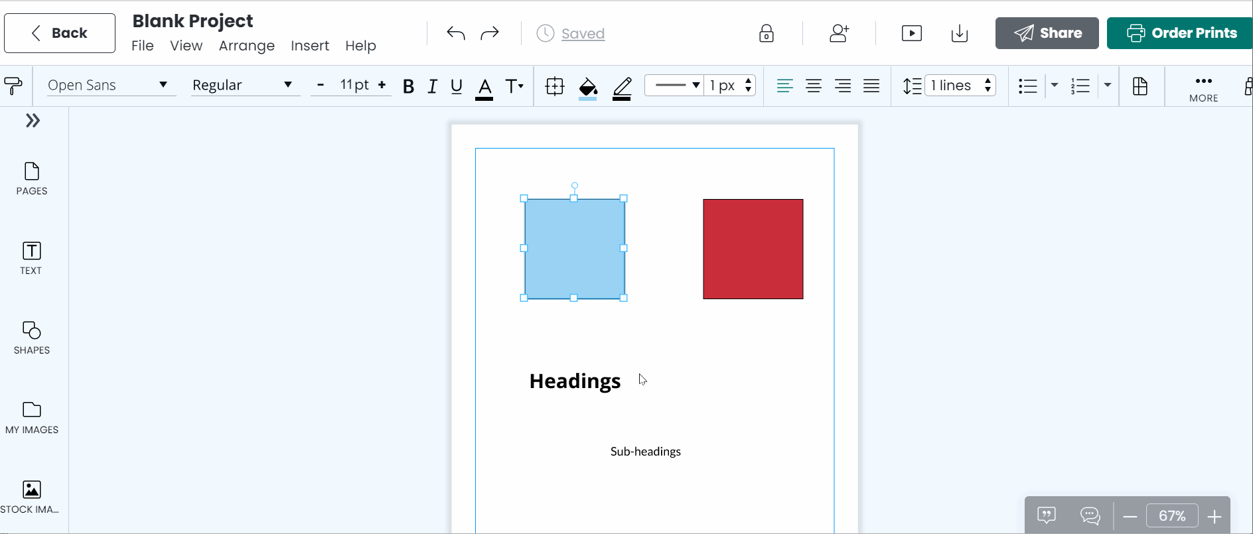Open the Open Sans font dropdown
1253x534 pixels.
pyautogui.click(x=111, y=85)
